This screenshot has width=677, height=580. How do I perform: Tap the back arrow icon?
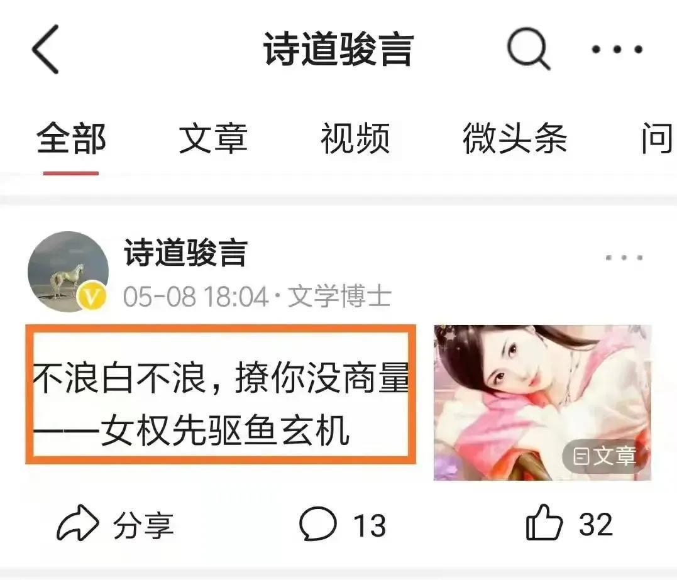[45, 49]
